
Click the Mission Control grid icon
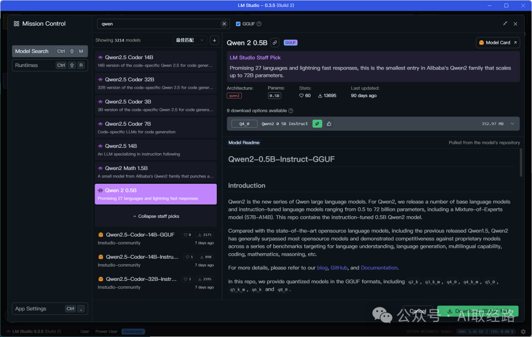[16, 24]
